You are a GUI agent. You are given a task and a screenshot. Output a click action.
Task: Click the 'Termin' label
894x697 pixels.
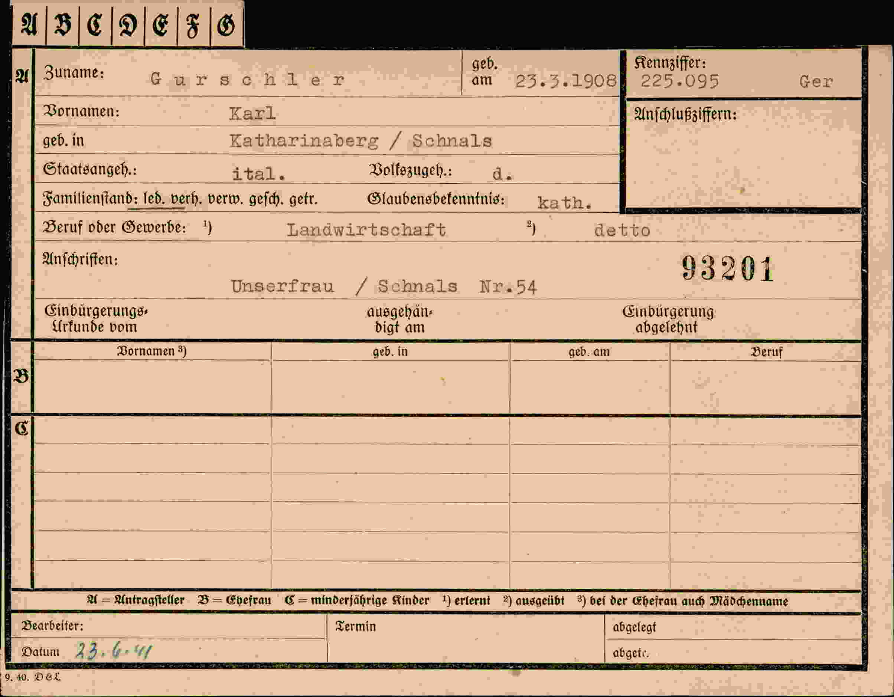click(x=355, y=626)
